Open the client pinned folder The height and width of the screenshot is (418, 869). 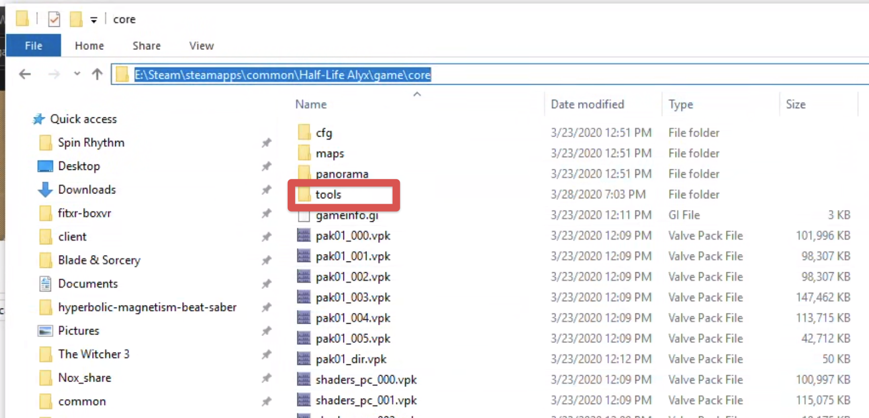tap(72, 237)
